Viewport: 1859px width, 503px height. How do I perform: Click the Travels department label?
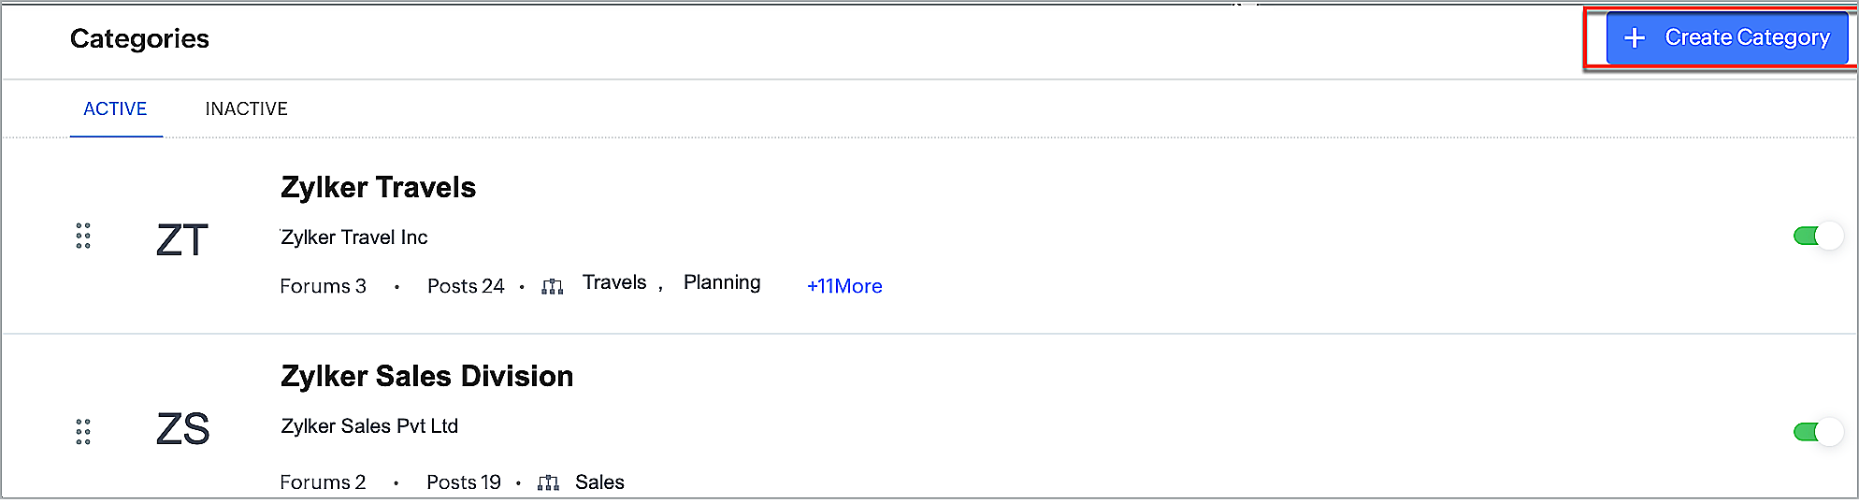613,282
